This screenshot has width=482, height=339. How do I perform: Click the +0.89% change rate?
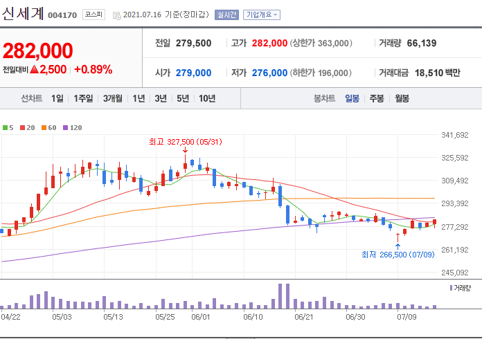[93, 70]
